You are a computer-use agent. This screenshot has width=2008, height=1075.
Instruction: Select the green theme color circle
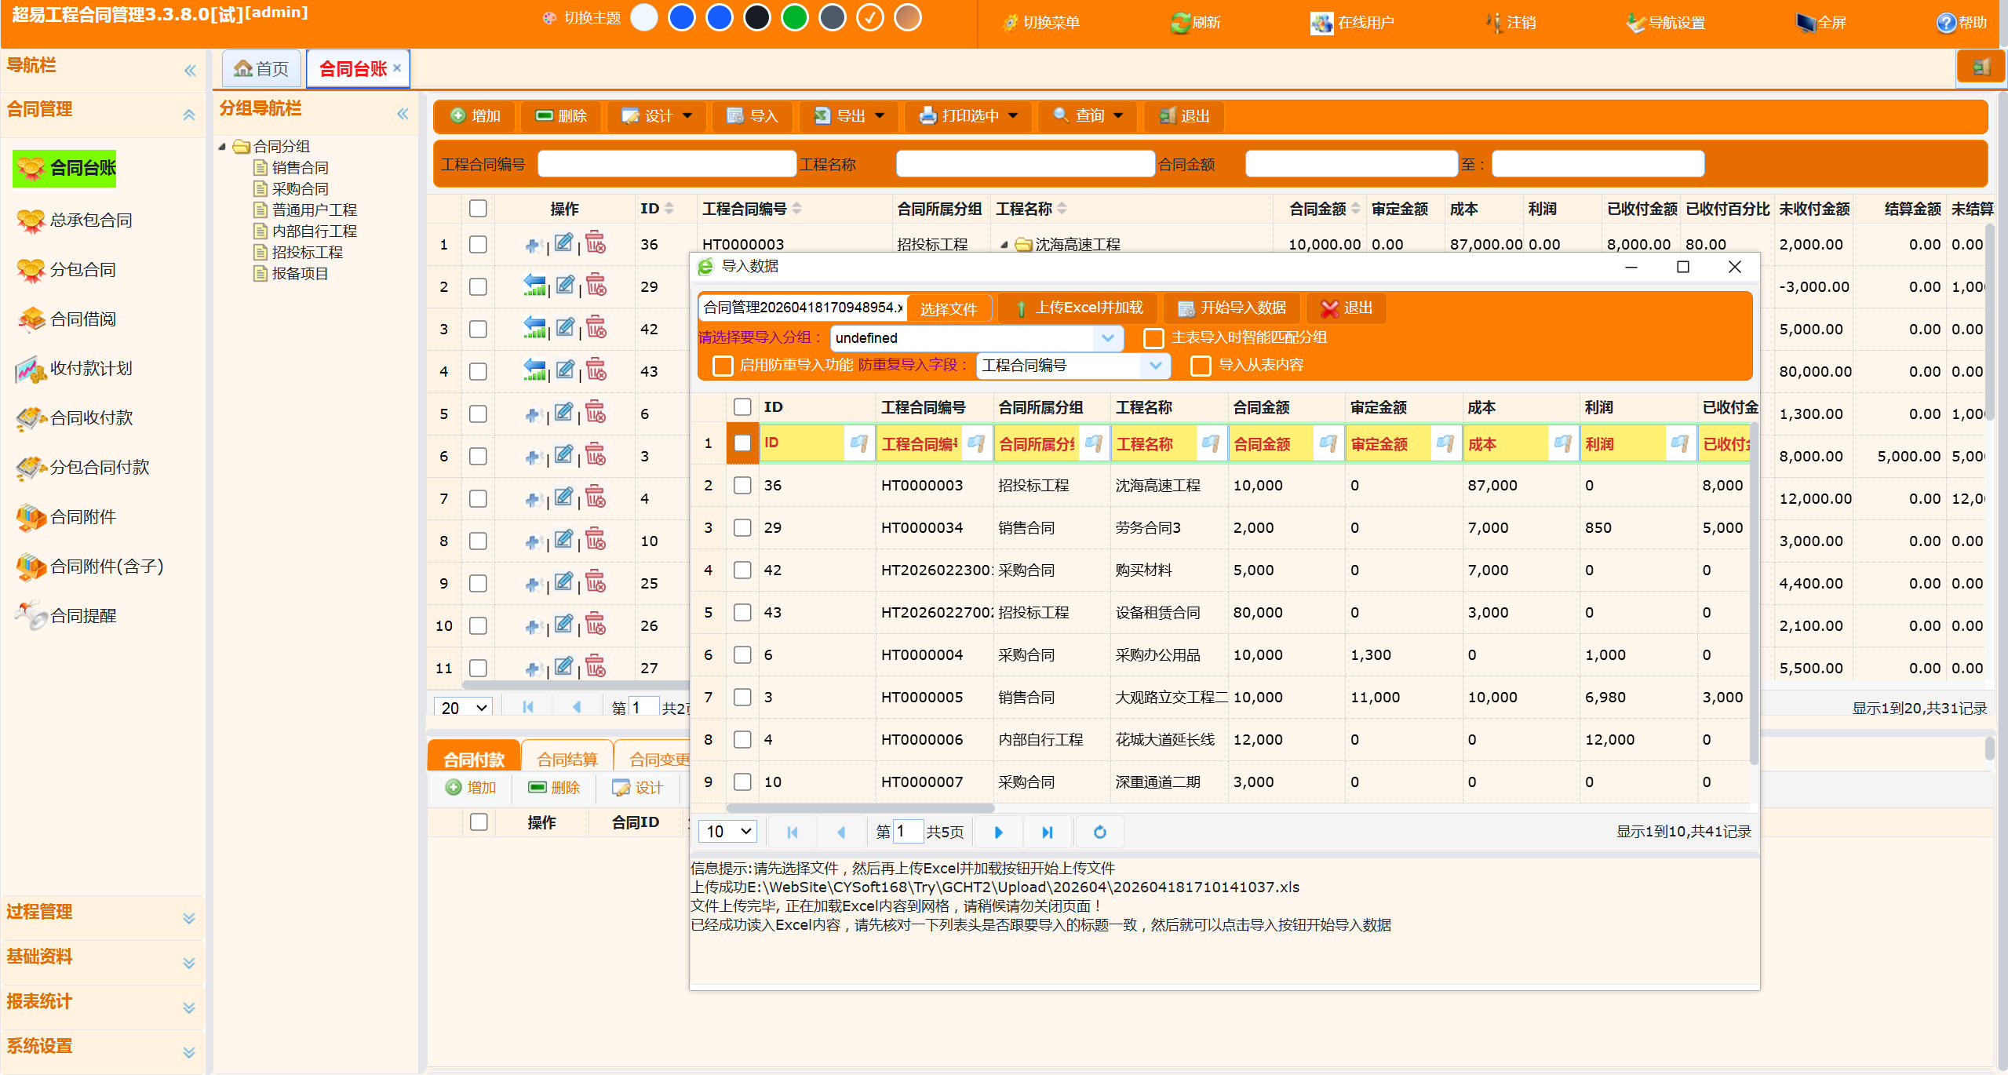pos(794,18)
